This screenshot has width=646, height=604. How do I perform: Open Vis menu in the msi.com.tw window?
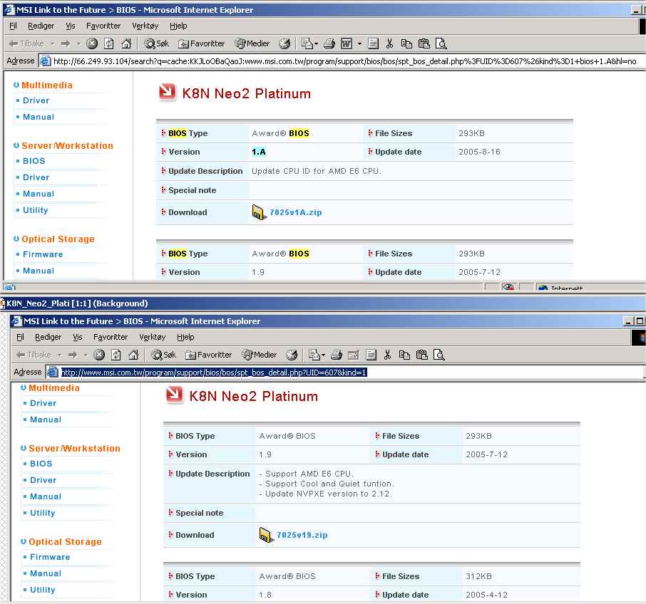78,337
